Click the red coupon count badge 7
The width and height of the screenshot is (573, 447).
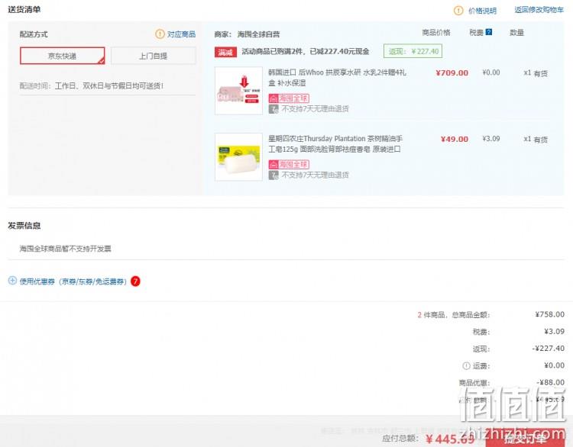click(135, 281)
